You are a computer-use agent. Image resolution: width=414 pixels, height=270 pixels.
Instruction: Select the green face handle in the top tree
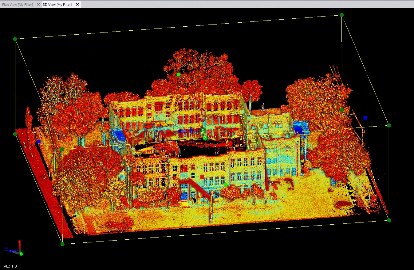[x=178, y=74]
